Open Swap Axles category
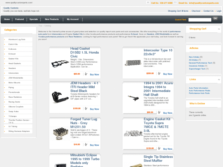Image resolution: width=223 pixels, height=167 pixels. pyautogui.click(x=13, y=112)
